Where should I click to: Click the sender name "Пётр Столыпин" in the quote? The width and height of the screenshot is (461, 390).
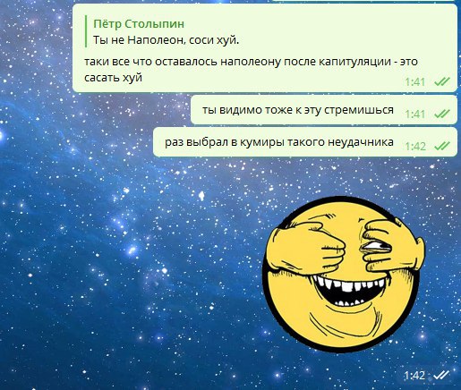point(139,24)
